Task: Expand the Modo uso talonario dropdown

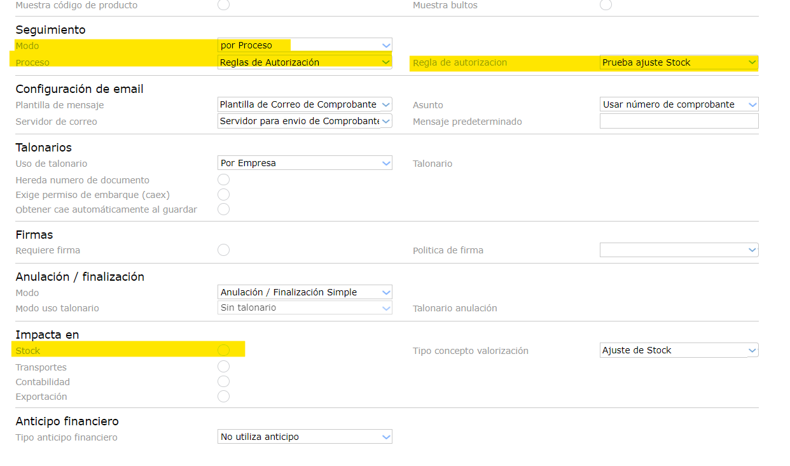Action: [305, 307]
